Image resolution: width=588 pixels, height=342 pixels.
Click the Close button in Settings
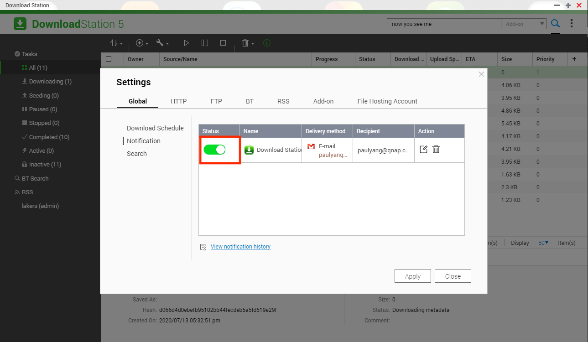pyautogui.click(x=453, y=276)
